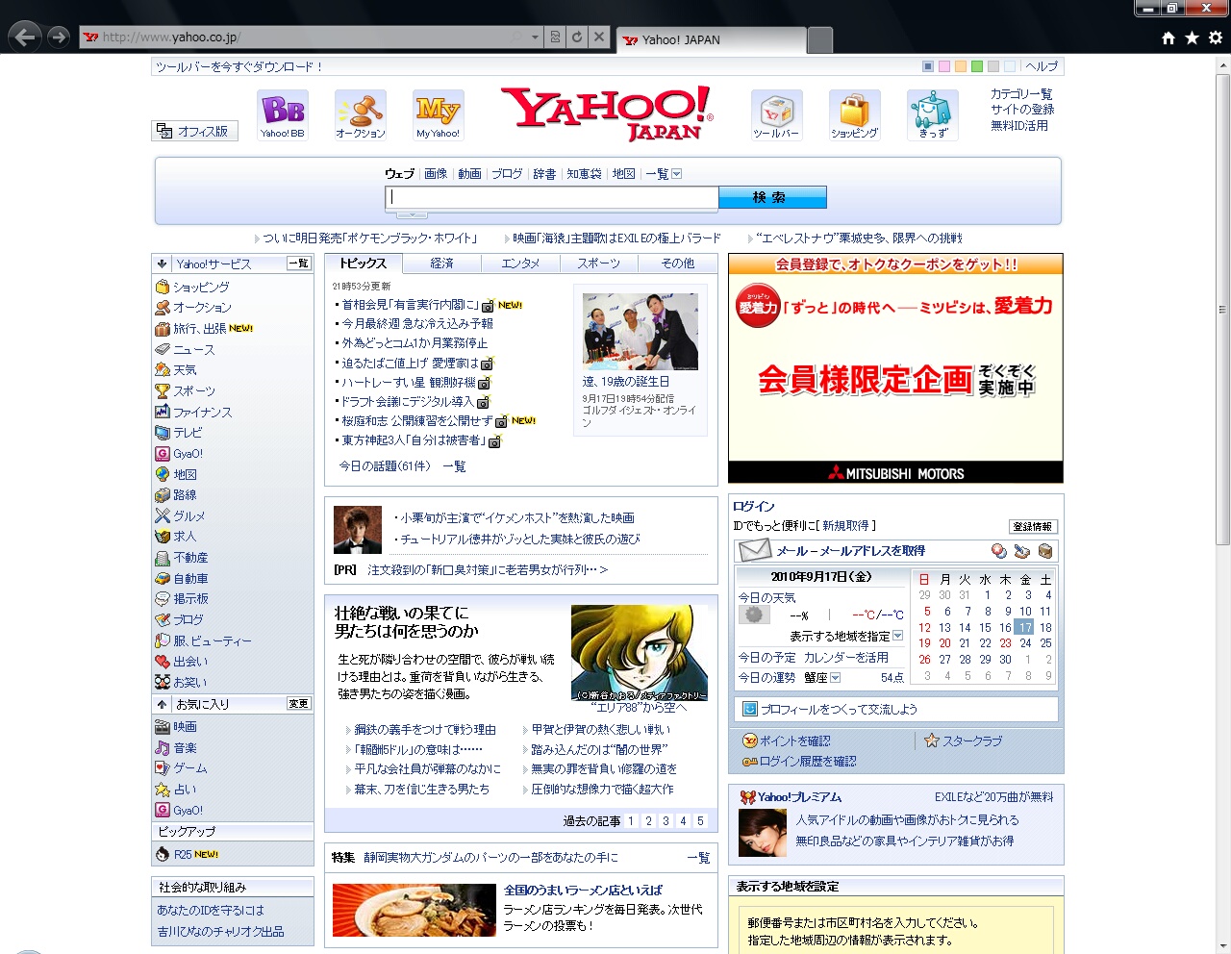
Task: Open the カテゴリ一覧 link
Action: [1021, 94]
